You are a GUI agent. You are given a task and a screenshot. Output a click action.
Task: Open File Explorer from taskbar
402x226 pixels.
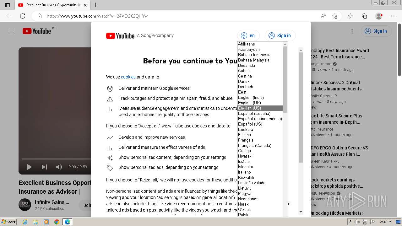click(x=35, y=222)
